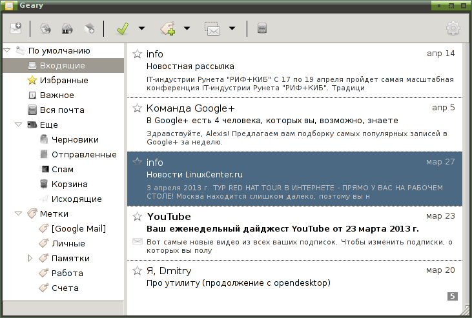Select the [Google Mail] label
This screenshot has width=472, height=318.
(x=63, y=228)
